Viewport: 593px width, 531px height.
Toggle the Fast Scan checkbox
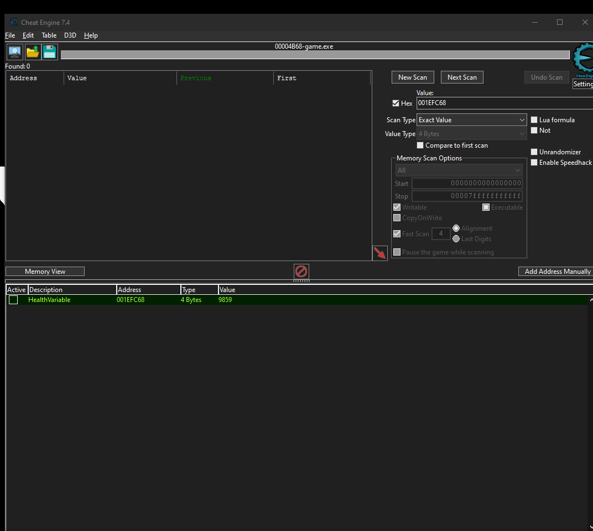[x=397, y=234]
